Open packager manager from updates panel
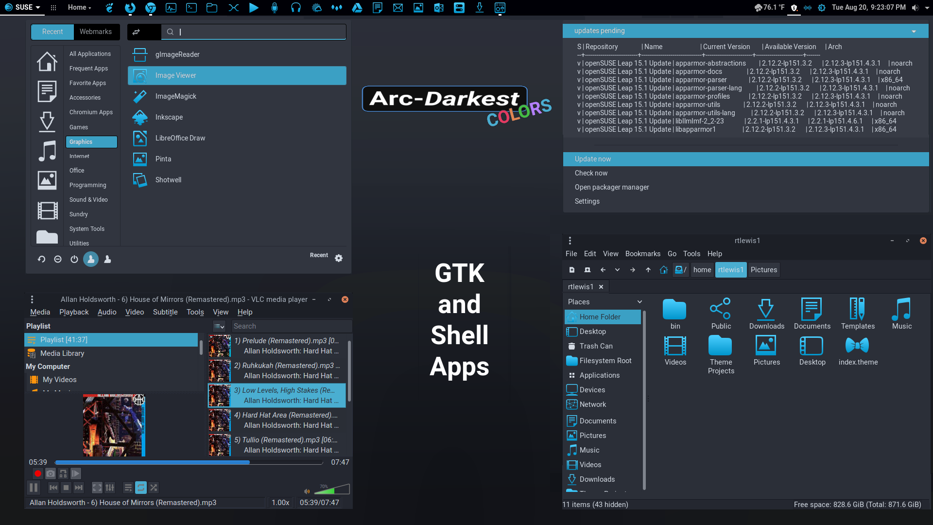The height and width of the screenshot is (525, 933). [746, 187]
